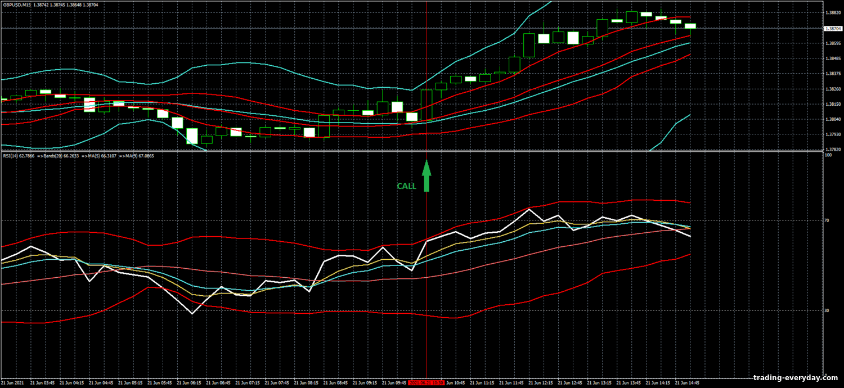Image resolution: width=844 pixels, height=388 pixels.
Task: Select the 1.38820 price axis label
Action: point(833,12)
